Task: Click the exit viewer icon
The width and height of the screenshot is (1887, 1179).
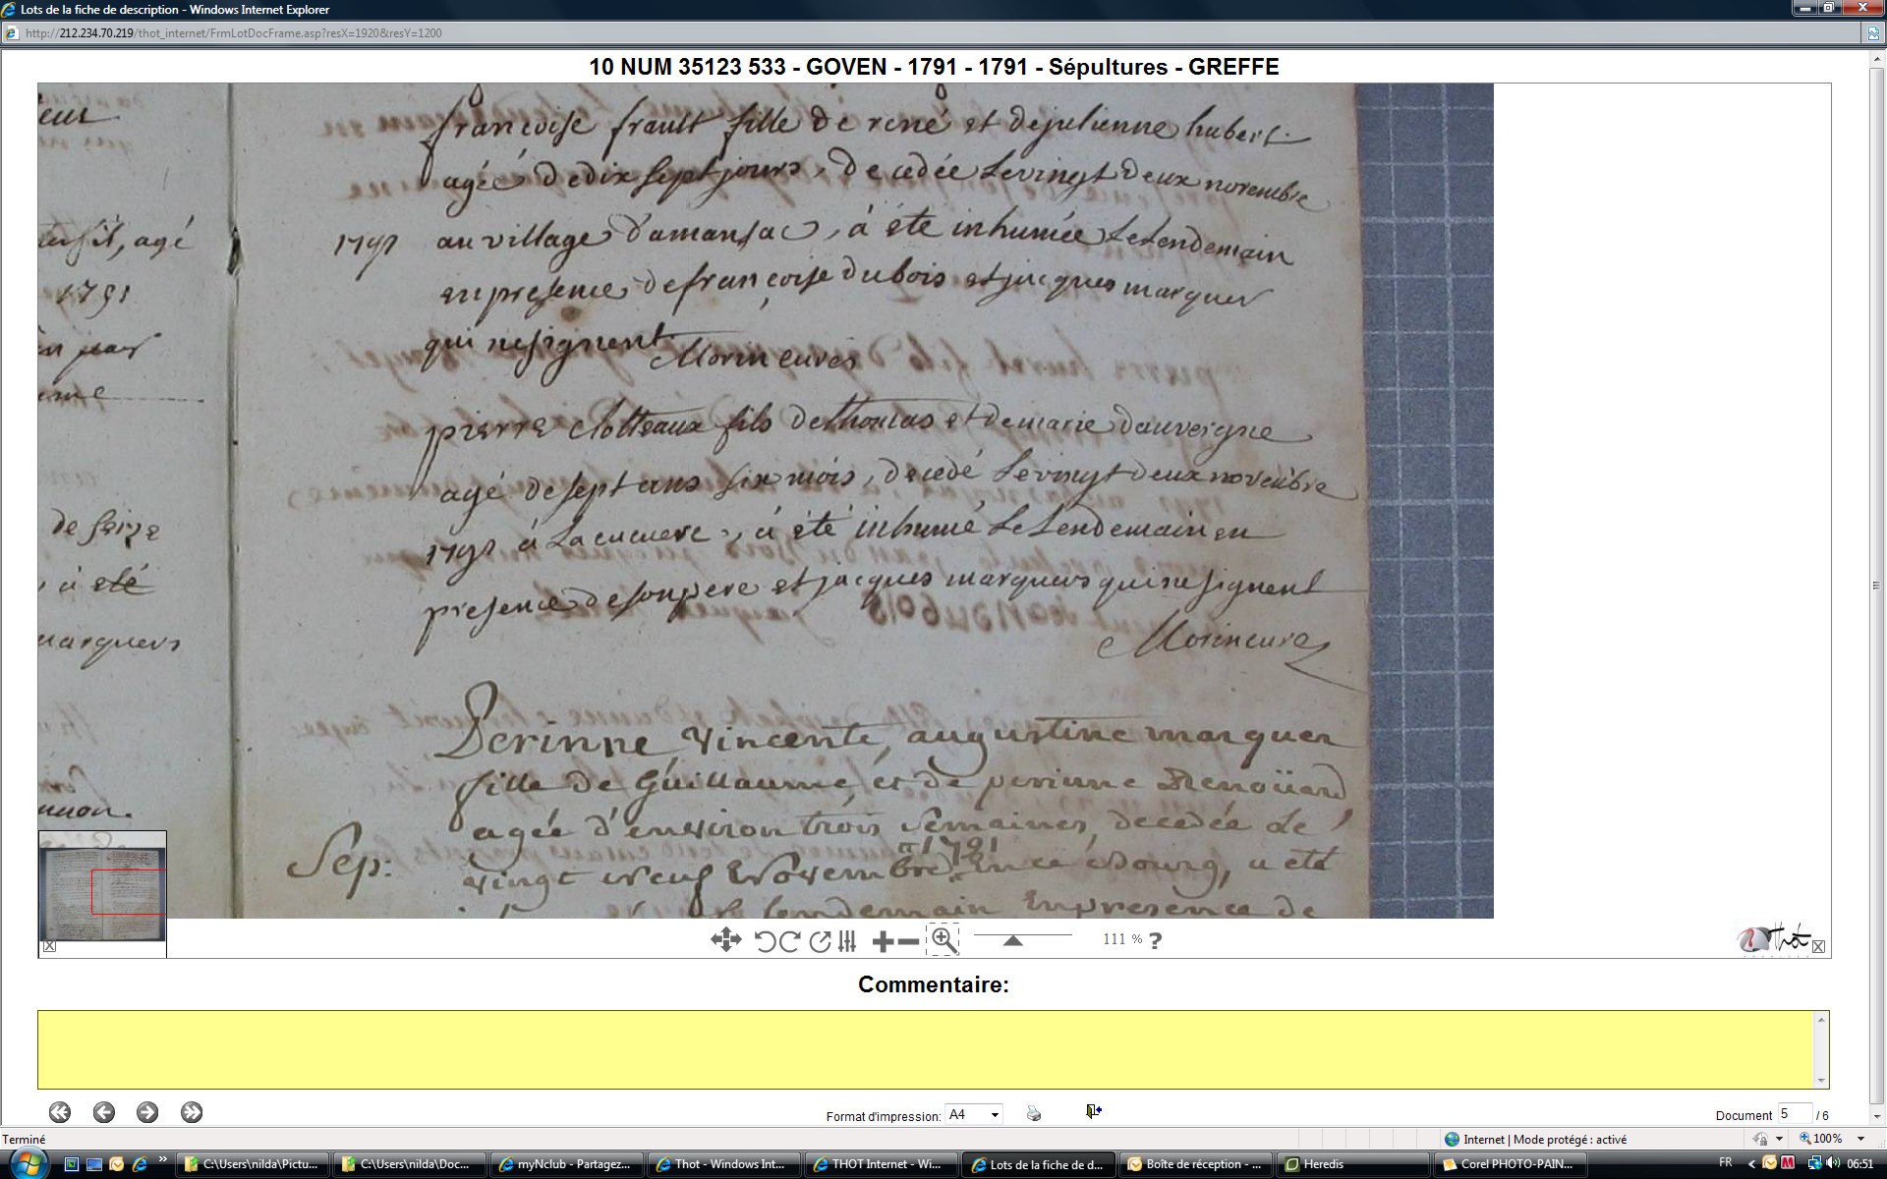Action: (1093, 1111)
